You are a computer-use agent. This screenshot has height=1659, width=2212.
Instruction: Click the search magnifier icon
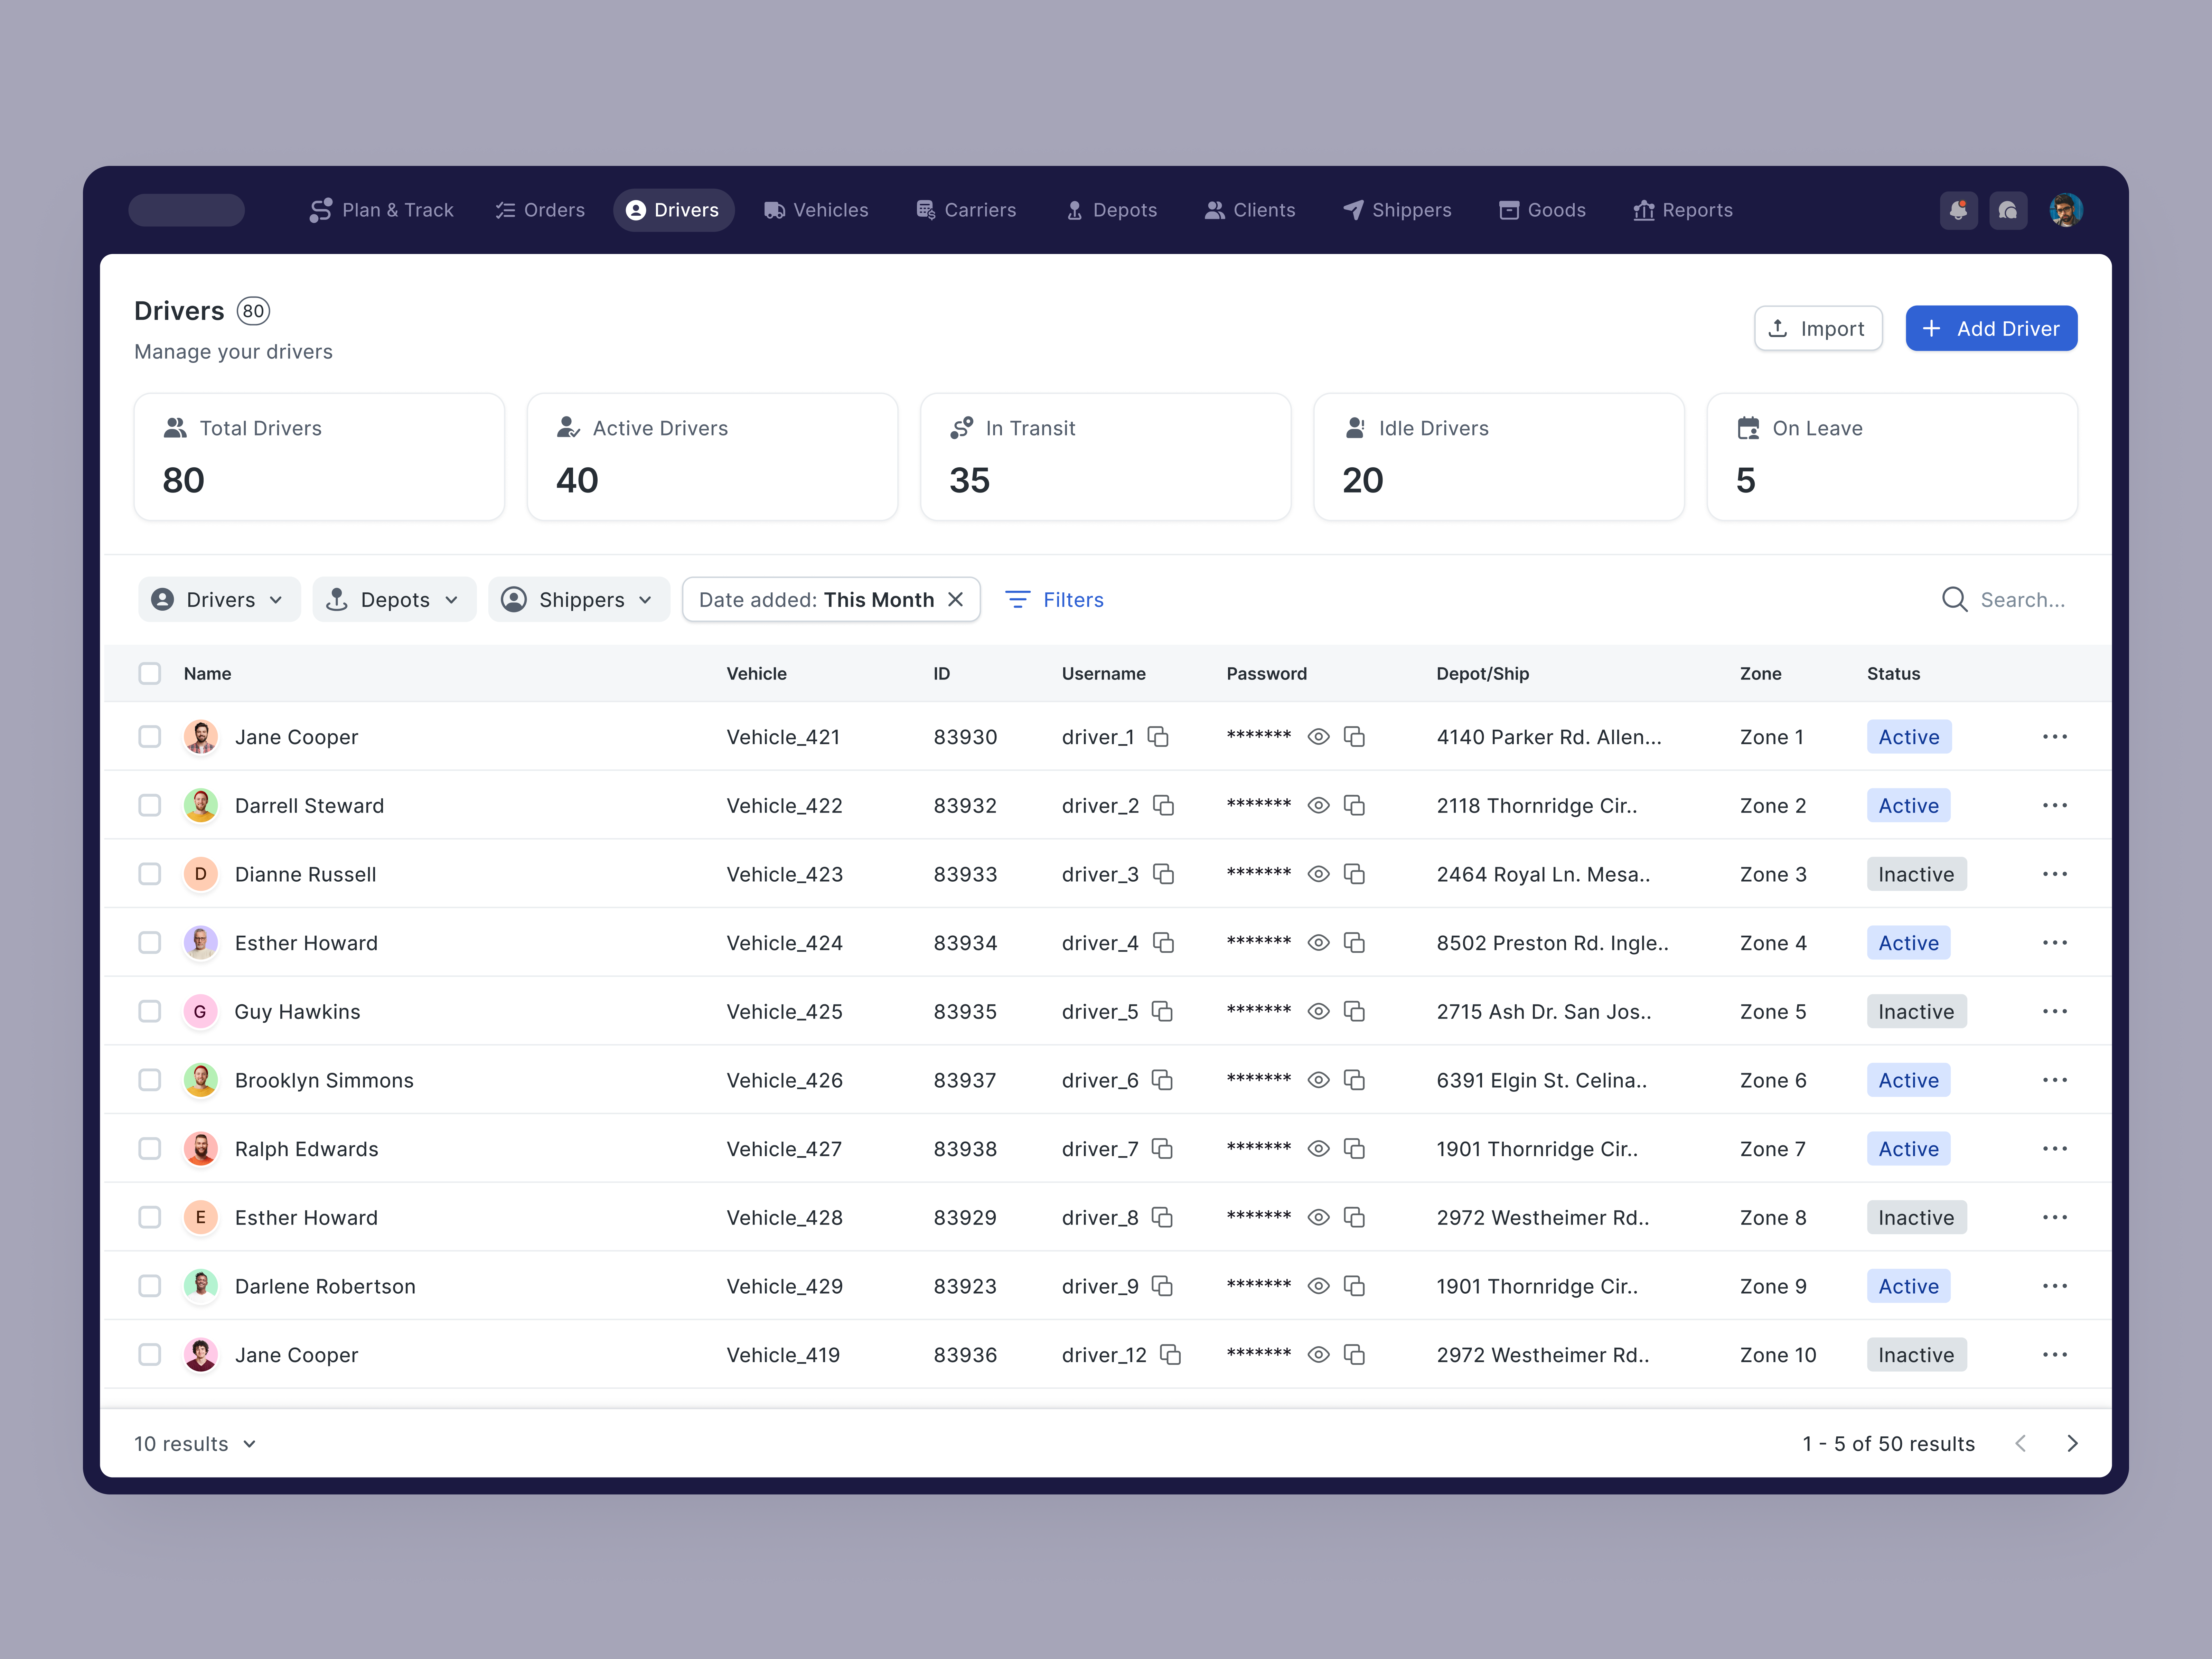point(1954,599)
